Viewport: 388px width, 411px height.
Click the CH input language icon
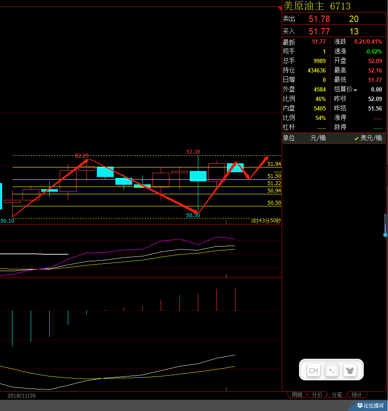(314, 370)
